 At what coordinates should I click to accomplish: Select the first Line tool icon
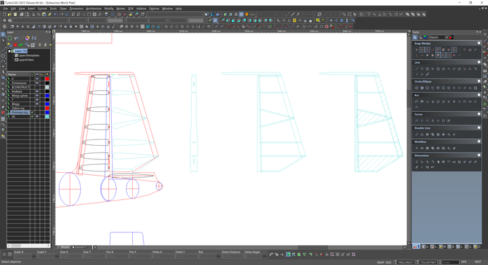click(417, 68)
